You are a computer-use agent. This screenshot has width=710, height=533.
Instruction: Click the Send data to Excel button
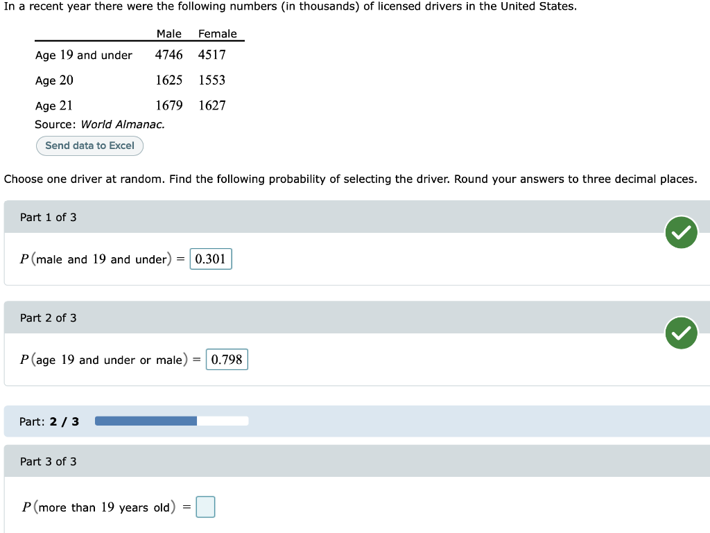point(89,146)
